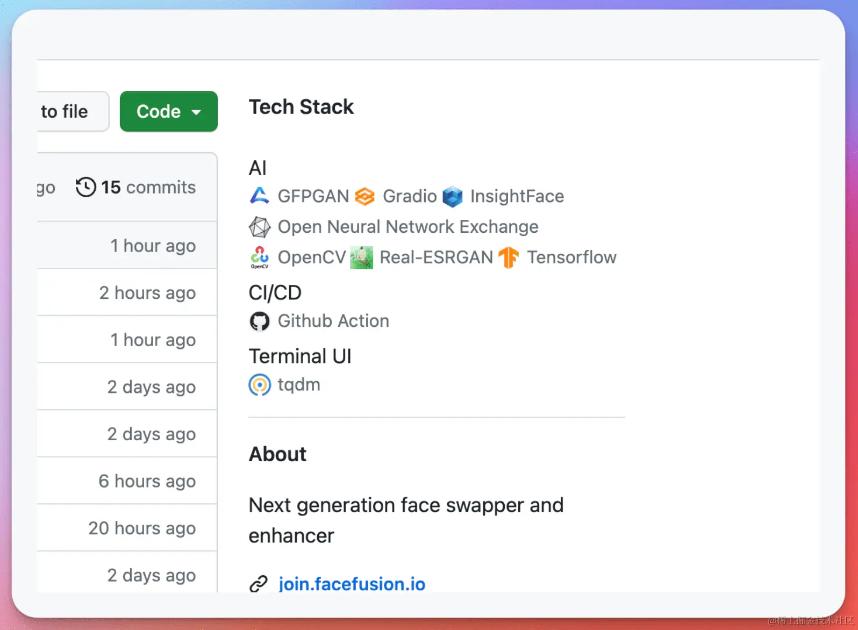Click 'Next generation face swapper' description
Screen dimensions: 858x630
tap(406, 520)
